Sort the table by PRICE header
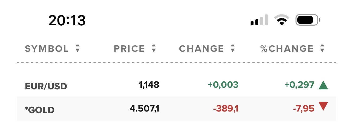353x127 pixels. tap(129, 49)
